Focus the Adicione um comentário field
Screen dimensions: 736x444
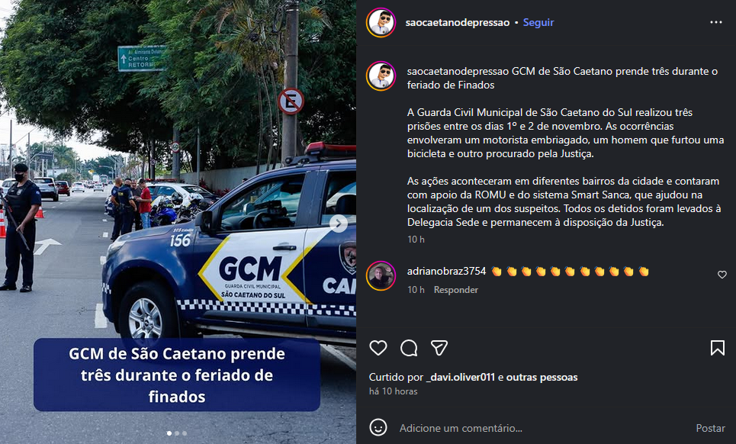(x=540, y=428)
